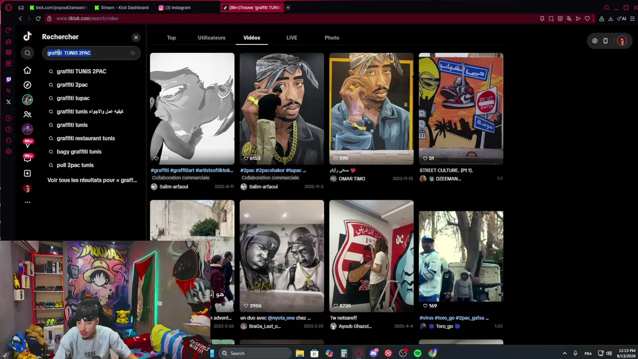Image resolution: width=638 pixels, height=359 pixels.
Task: Go to TikTok Home via house icon
Action: pos(27,71)
